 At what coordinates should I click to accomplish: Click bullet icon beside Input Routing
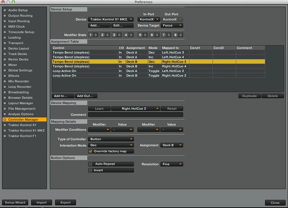click(5, 21)
